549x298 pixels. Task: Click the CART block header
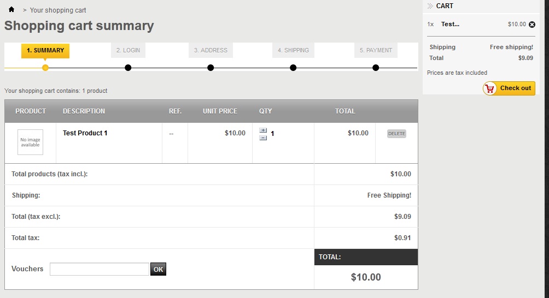pos(445,6)
